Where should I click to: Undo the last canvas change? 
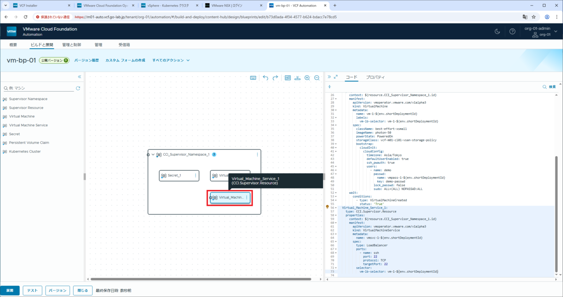266,78
